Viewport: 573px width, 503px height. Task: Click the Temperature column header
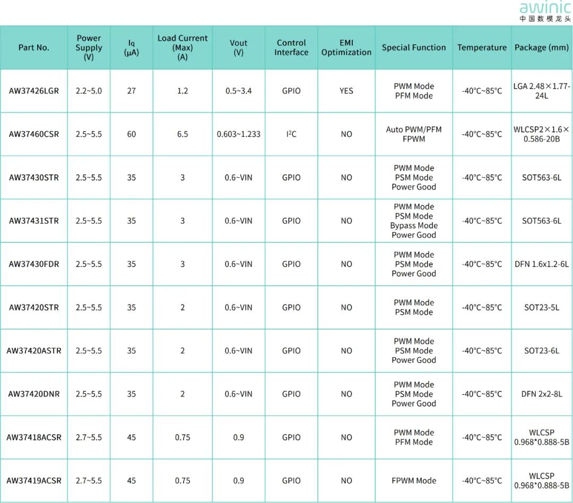tap(482, 48)
